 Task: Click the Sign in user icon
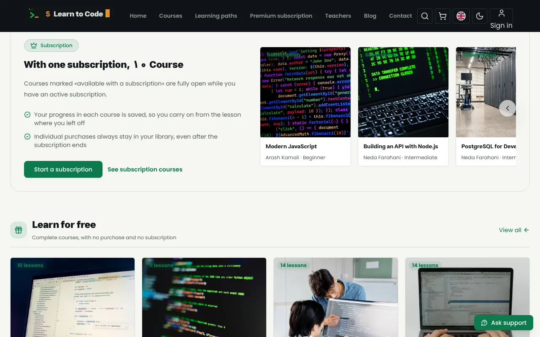501,16
